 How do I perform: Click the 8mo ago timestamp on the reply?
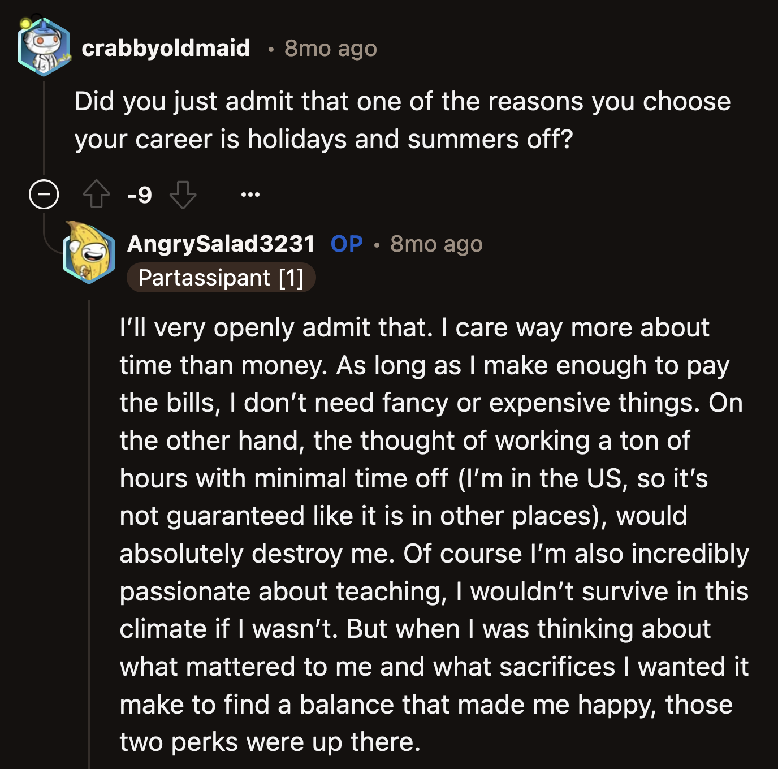point(435,243)
